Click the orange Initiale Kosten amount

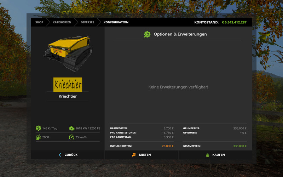point(167,146)
